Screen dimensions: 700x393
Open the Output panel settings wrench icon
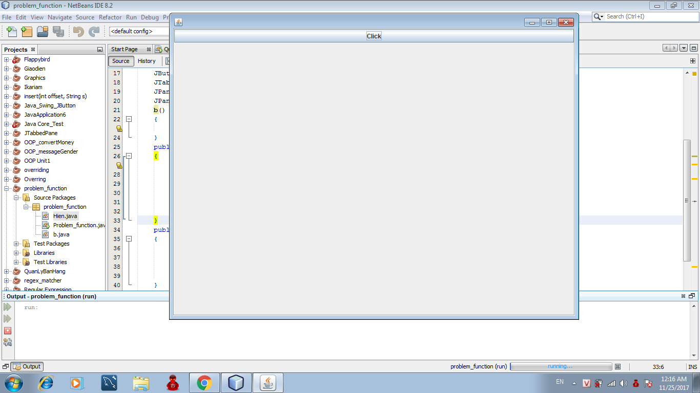tap(7, 342)
